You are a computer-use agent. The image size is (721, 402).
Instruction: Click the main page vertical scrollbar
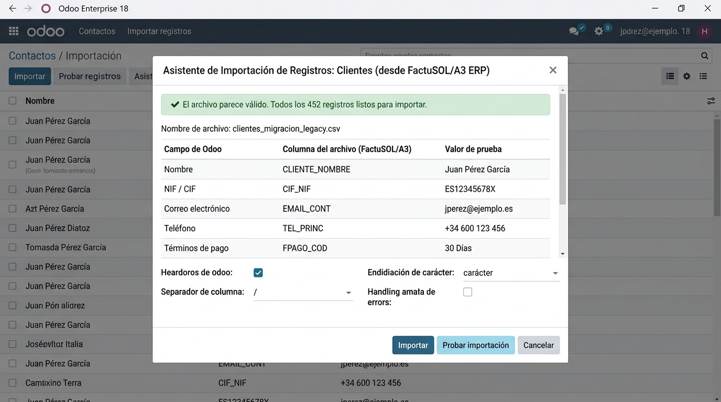tap(717, 167)
